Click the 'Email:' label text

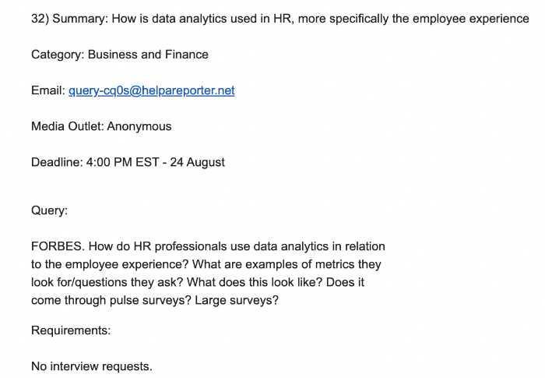[47, 90]
